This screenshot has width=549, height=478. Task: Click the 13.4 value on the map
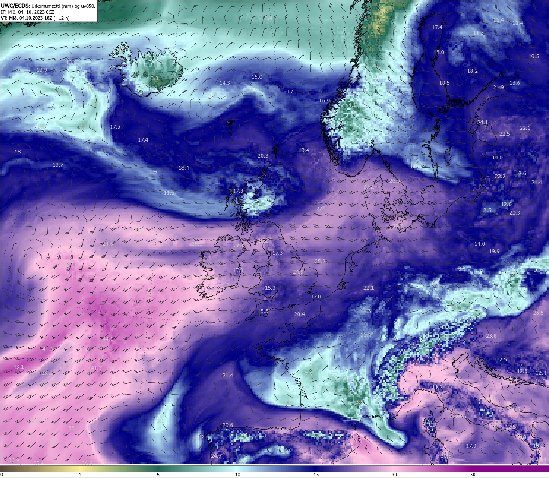click(304, 150)
